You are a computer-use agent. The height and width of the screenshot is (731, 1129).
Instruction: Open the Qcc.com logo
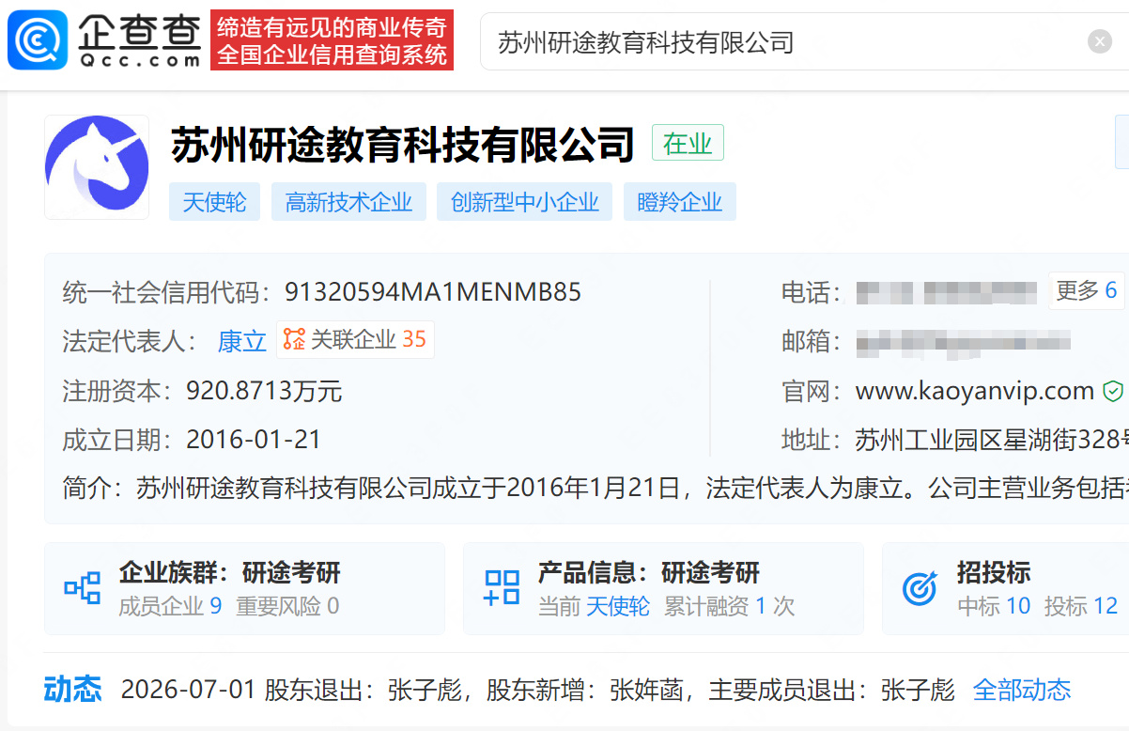[105, 39]
